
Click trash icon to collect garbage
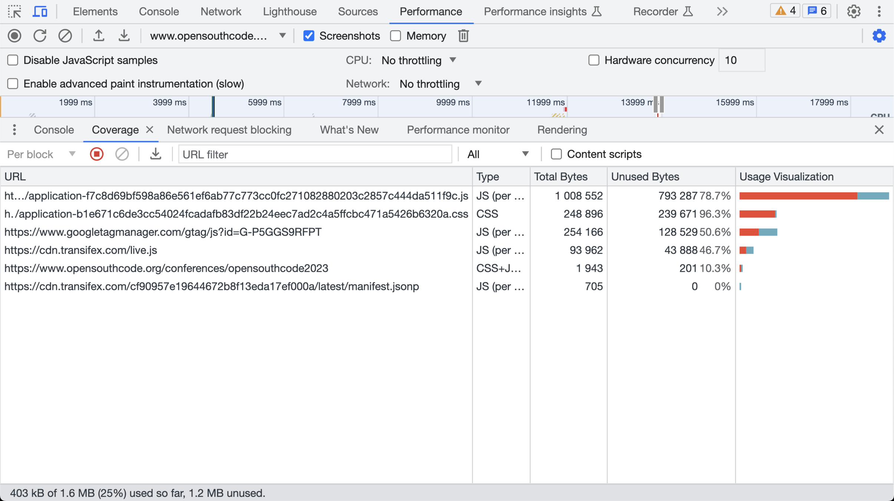coord(463,36)
